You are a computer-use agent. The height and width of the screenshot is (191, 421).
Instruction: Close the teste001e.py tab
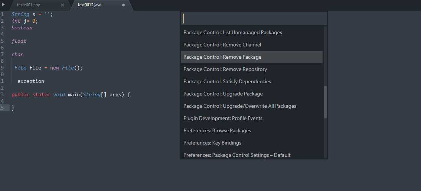click(x=62, y=5)
